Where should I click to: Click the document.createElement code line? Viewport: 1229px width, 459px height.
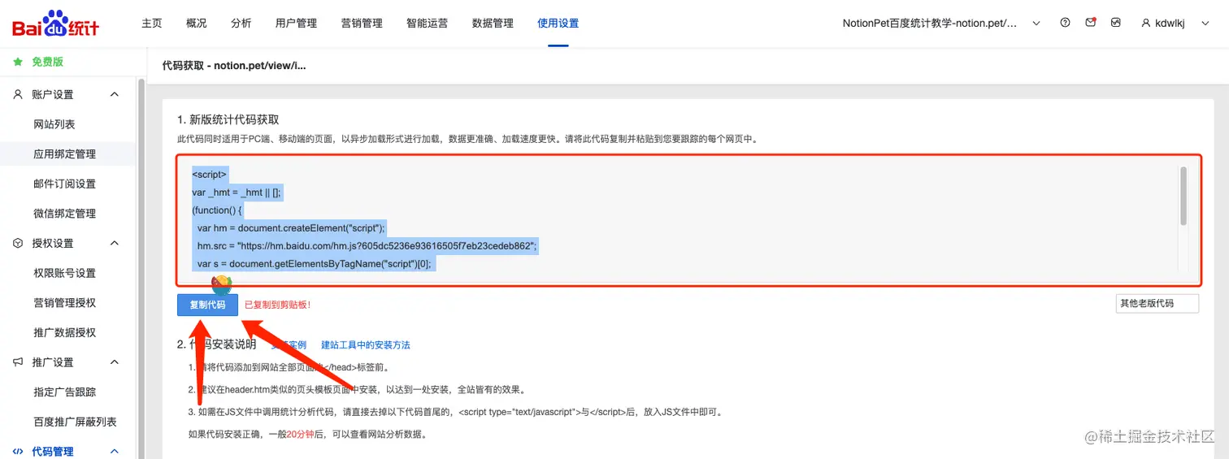tap(291, 227)
